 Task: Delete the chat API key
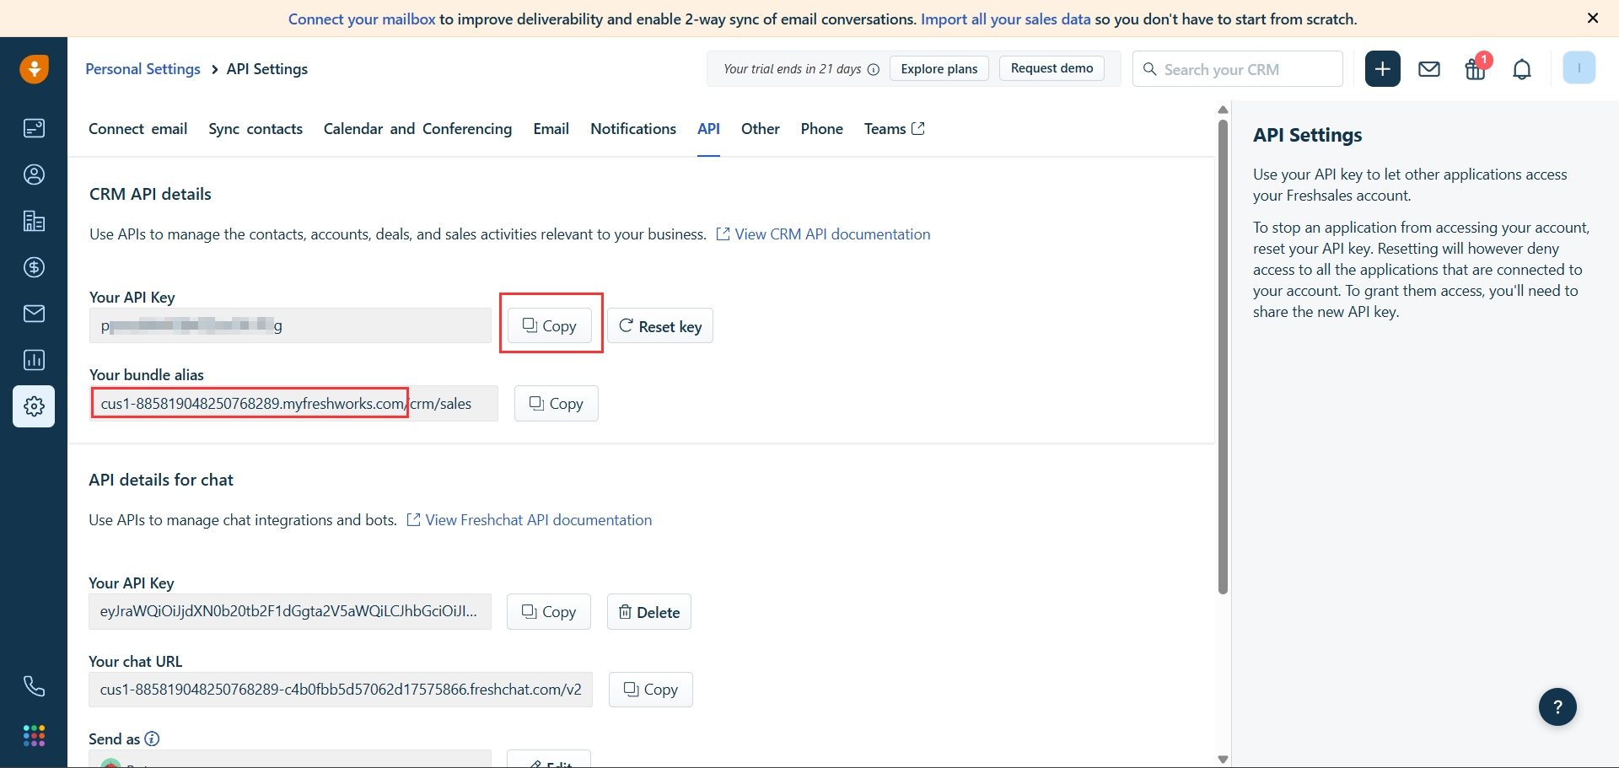[x=649, y=612]
